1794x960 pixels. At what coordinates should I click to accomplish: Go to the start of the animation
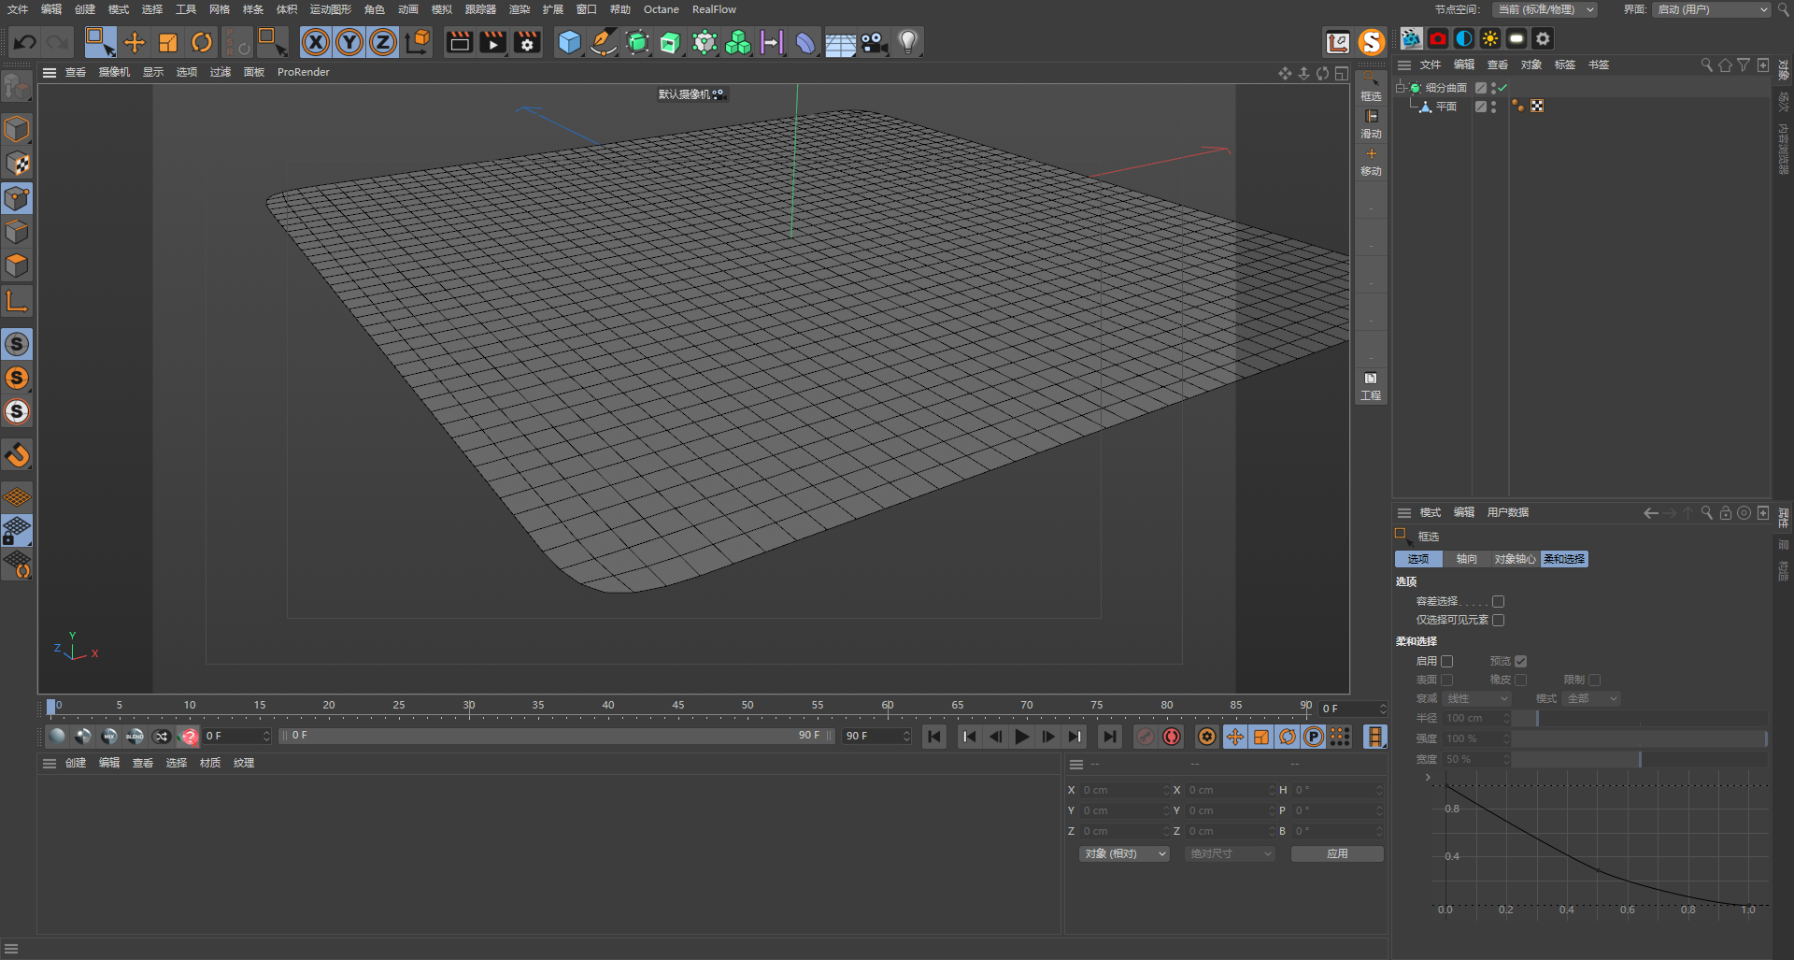[934, 737]
